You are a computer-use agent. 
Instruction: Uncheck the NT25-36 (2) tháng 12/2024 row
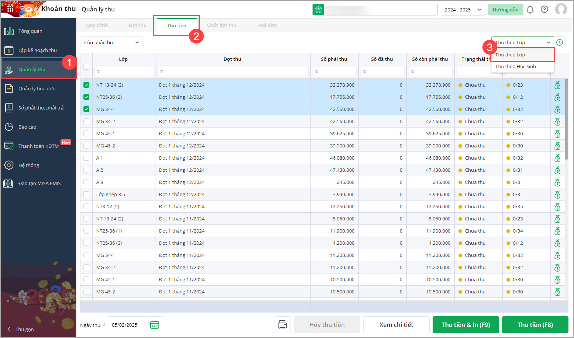(x=86, y=97)
